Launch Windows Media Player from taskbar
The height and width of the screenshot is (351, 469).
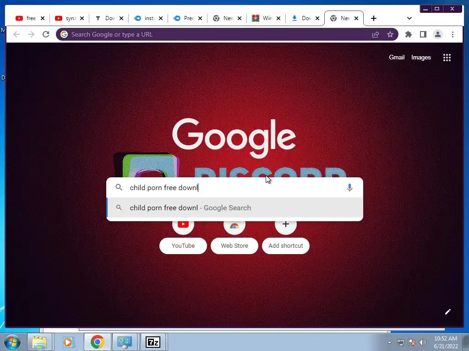68,342
